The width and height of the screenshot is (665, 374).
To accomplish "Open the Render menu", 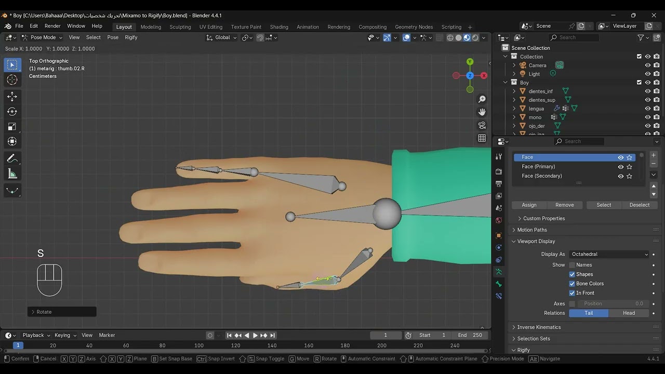I will (x=52, y=26).
